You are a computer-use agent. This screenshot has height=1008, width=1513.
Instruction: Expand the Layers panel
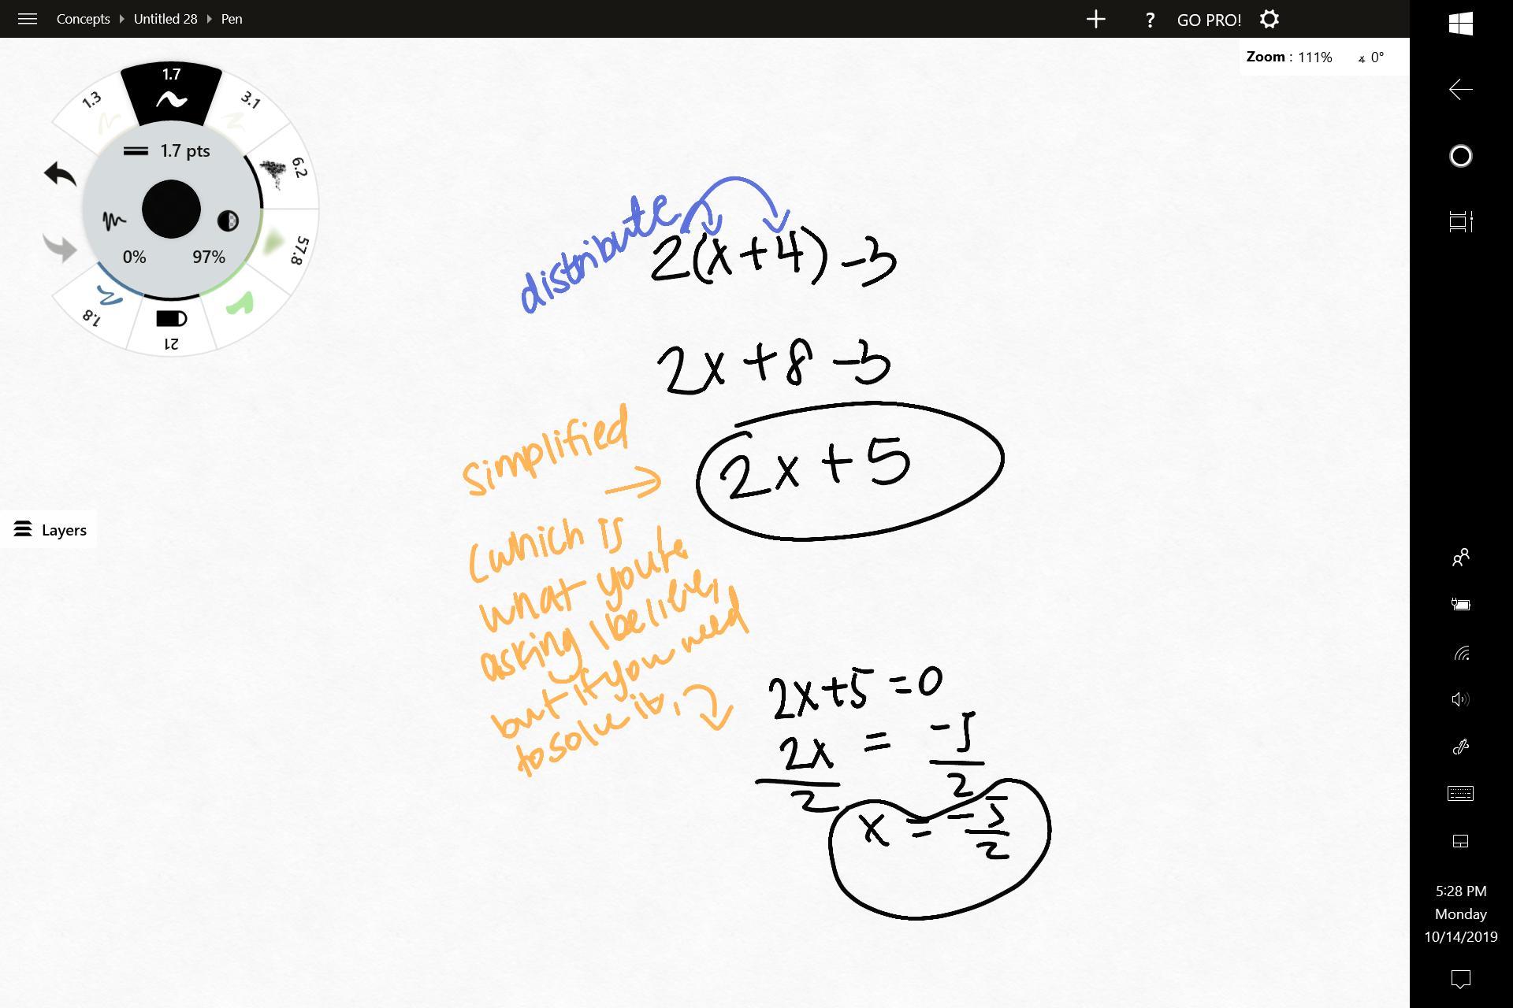pyautogui.click(x=50, y=530)
